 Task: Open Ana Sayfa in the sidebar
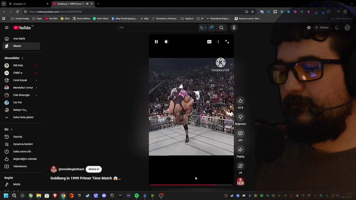pos(21,39)
